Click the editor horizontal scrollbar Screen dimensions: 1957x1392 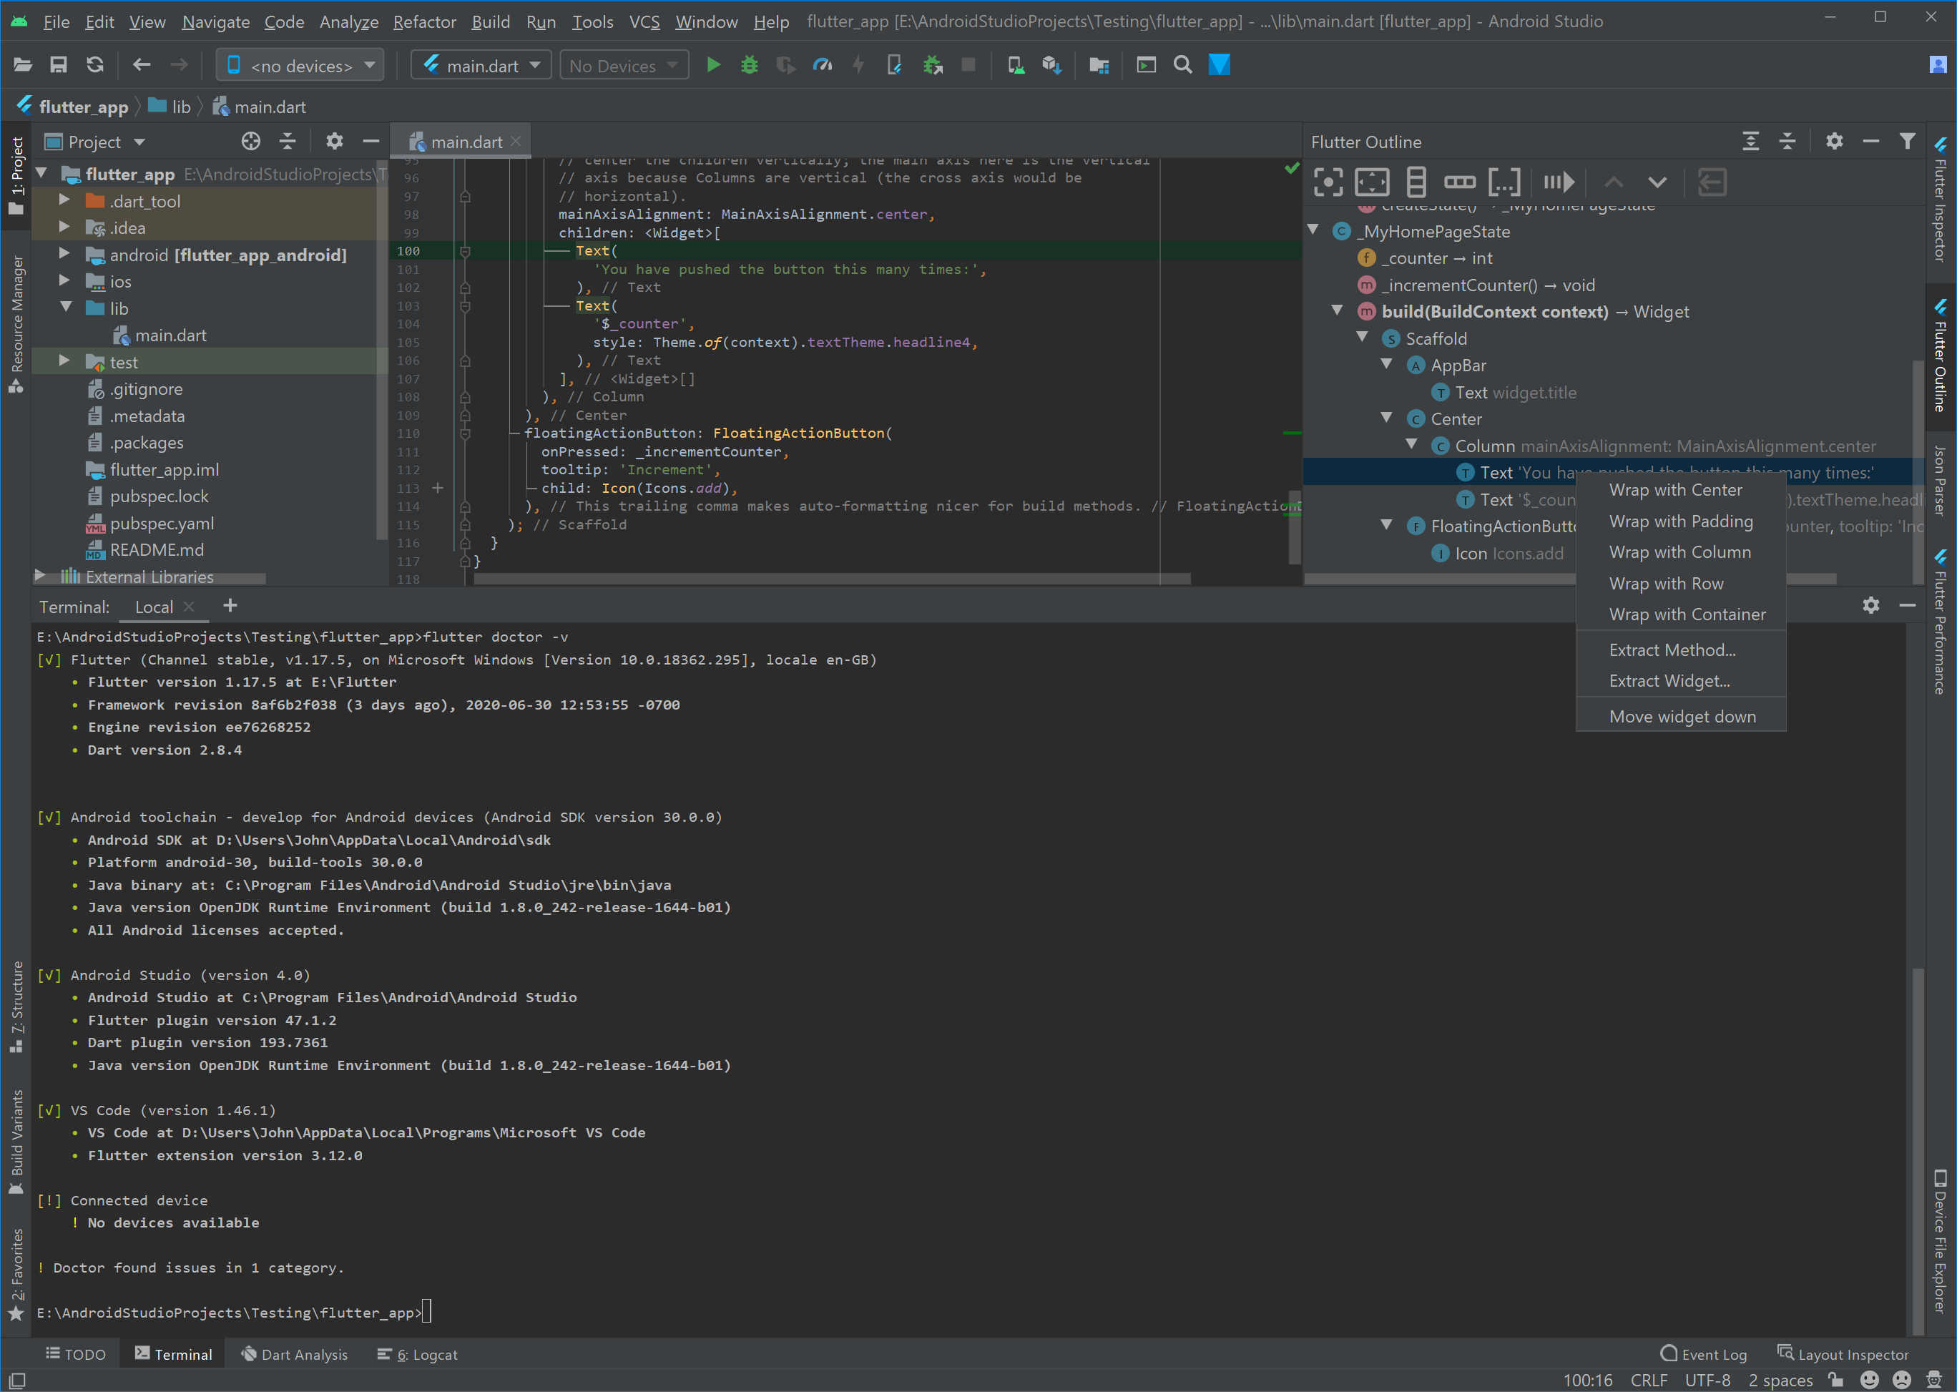[x=831, y=579]
